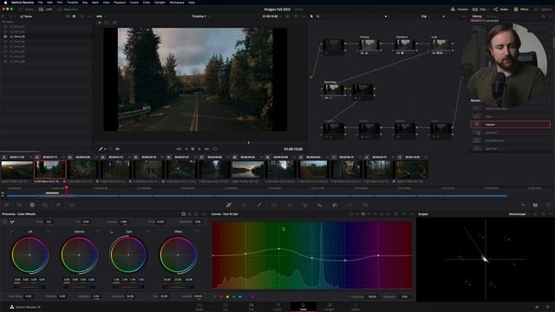Screen dimensions: 555x312
Task: Switch to the Fairlight page tab
Action: (330, 307)
